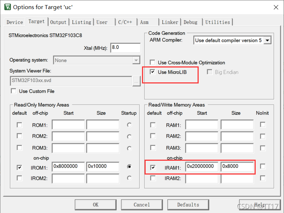Open the Debug tab
This screenshot has width=284, height=213.
pos(192,22)
